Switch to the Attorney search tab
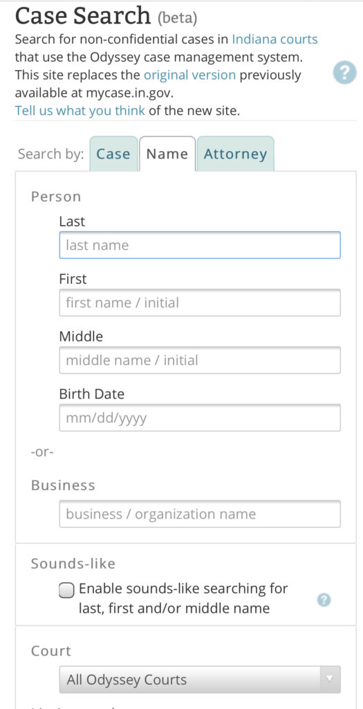Screen dimensions: 363x709 tap(235, 154)
